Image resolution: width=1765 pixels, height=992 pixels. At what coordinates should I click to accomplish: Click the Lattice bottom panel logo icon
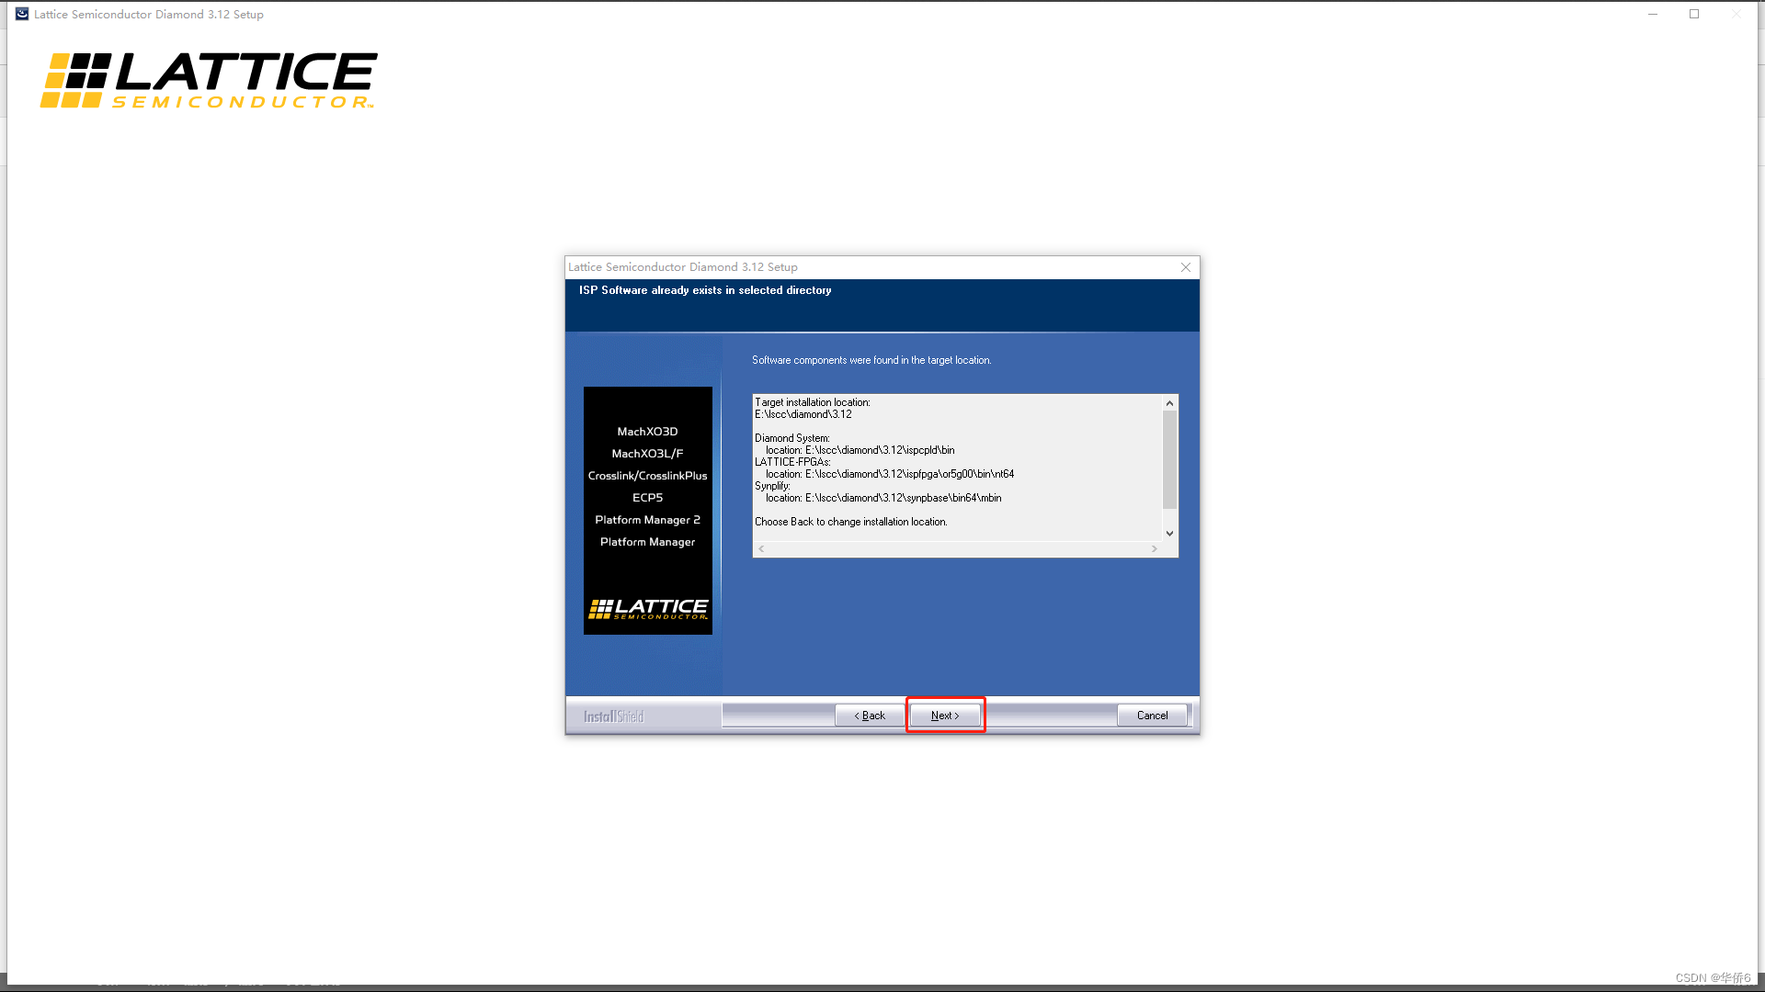(647, 608)
